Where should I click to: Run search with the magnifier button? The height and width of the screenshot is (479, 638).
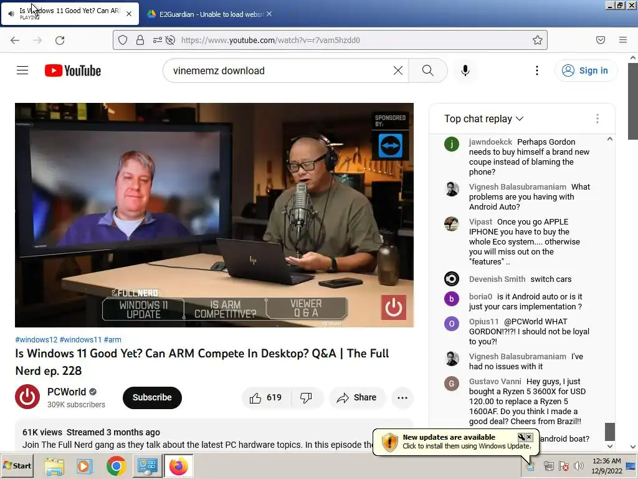click(x=427, y=70)
